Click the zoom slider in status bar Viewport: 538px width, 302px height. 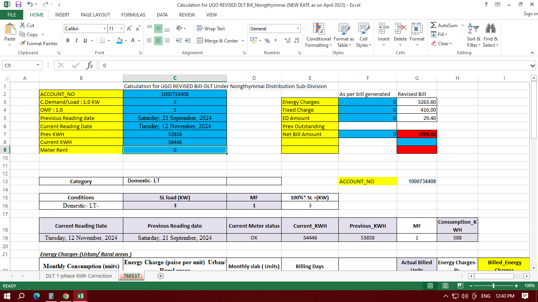pyautogui.click(x=493, y=286)
